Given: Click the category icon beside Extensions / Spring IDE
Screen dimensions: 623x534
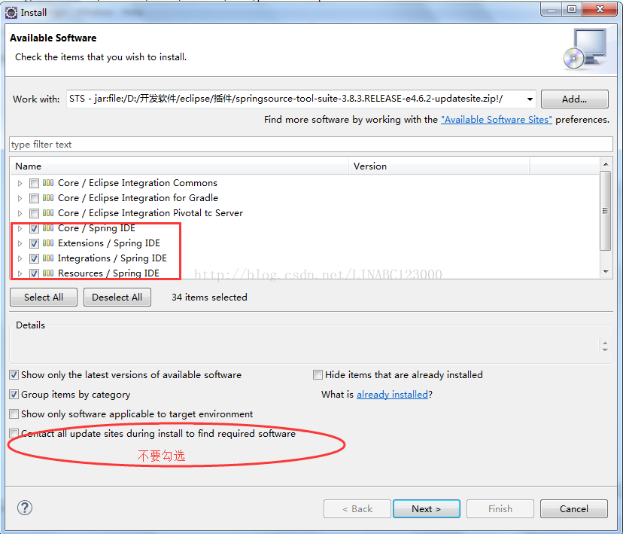Looking at the screenshot, I should coord(48,243).
